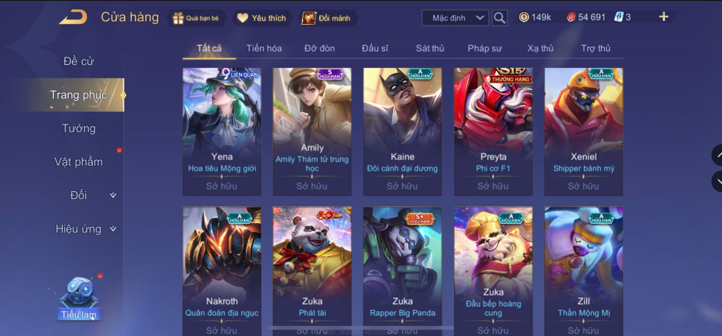Screen dimensions: 722x336
Task: Expand the Mặc định sort dropdown
Action: tap(455, 18)
